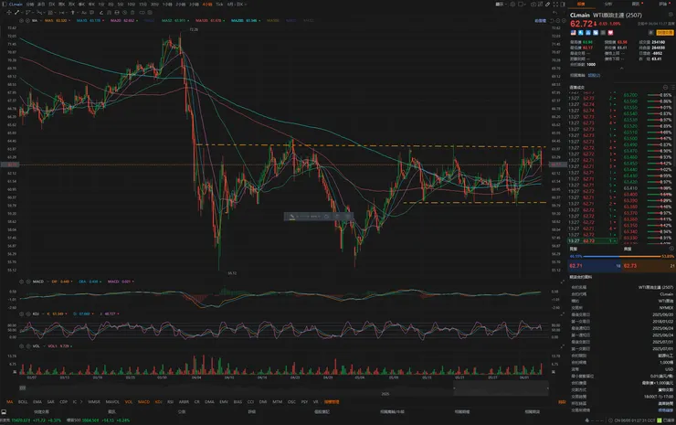676x425 pixels.
Task: Open indicator management link in orange
Action: coord(332,402)
